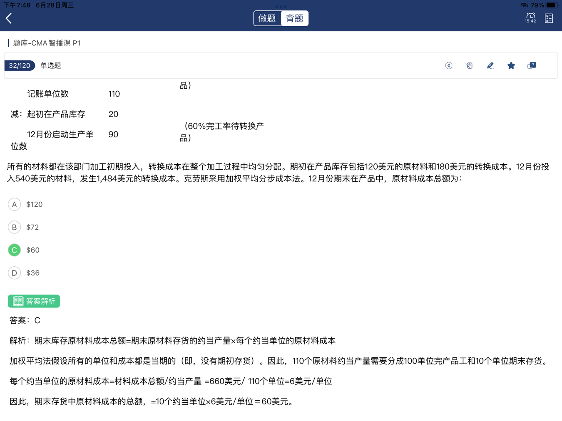Click the 答案解析 green button
The image size is (562, 421).
pos(34,301)
